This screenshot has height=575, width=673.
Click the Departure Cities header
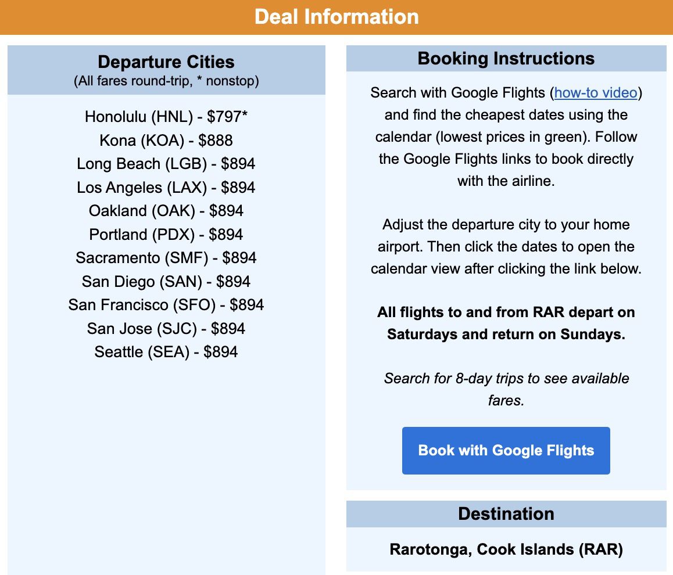point(166,62)
